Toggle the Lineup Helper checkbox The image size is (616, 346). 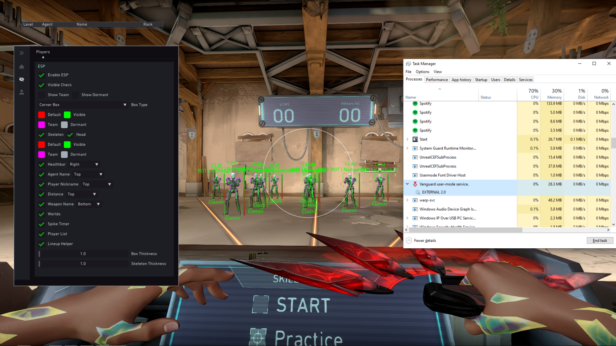41,244
